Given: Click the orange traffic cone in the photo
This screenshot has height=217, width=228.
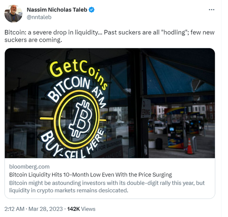Looking at the screenshot, I should 190,146.
